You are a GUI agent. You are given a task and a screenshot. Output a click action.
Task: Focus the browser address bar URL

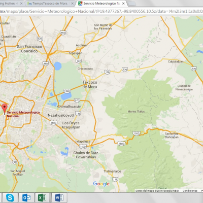(x=101, y=11)
